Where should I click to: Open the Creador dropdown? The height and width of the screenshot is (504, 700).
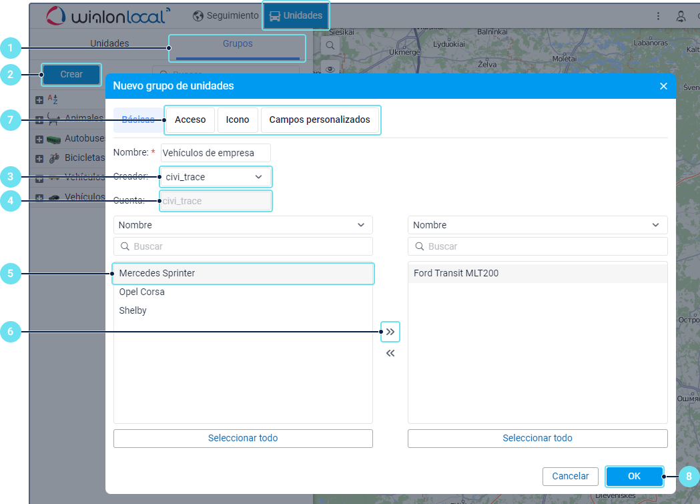pyautogui.click(x=215, y=177)
